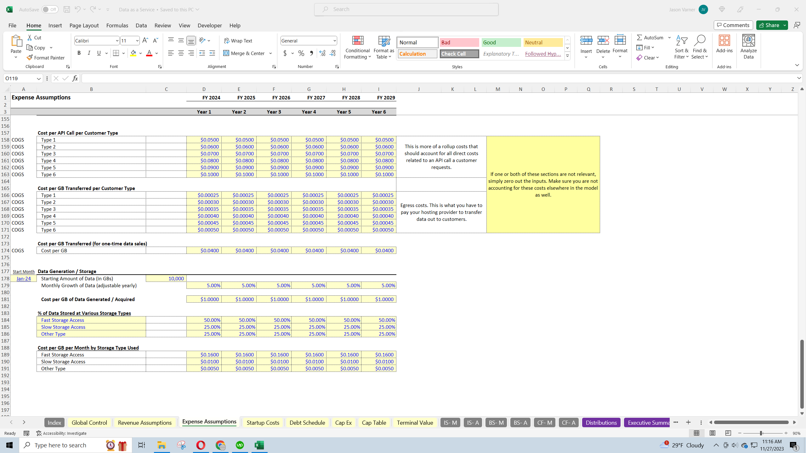Open the Startup Costs sheet tab
Screen dimensions: 806x453
pos(263,422)
